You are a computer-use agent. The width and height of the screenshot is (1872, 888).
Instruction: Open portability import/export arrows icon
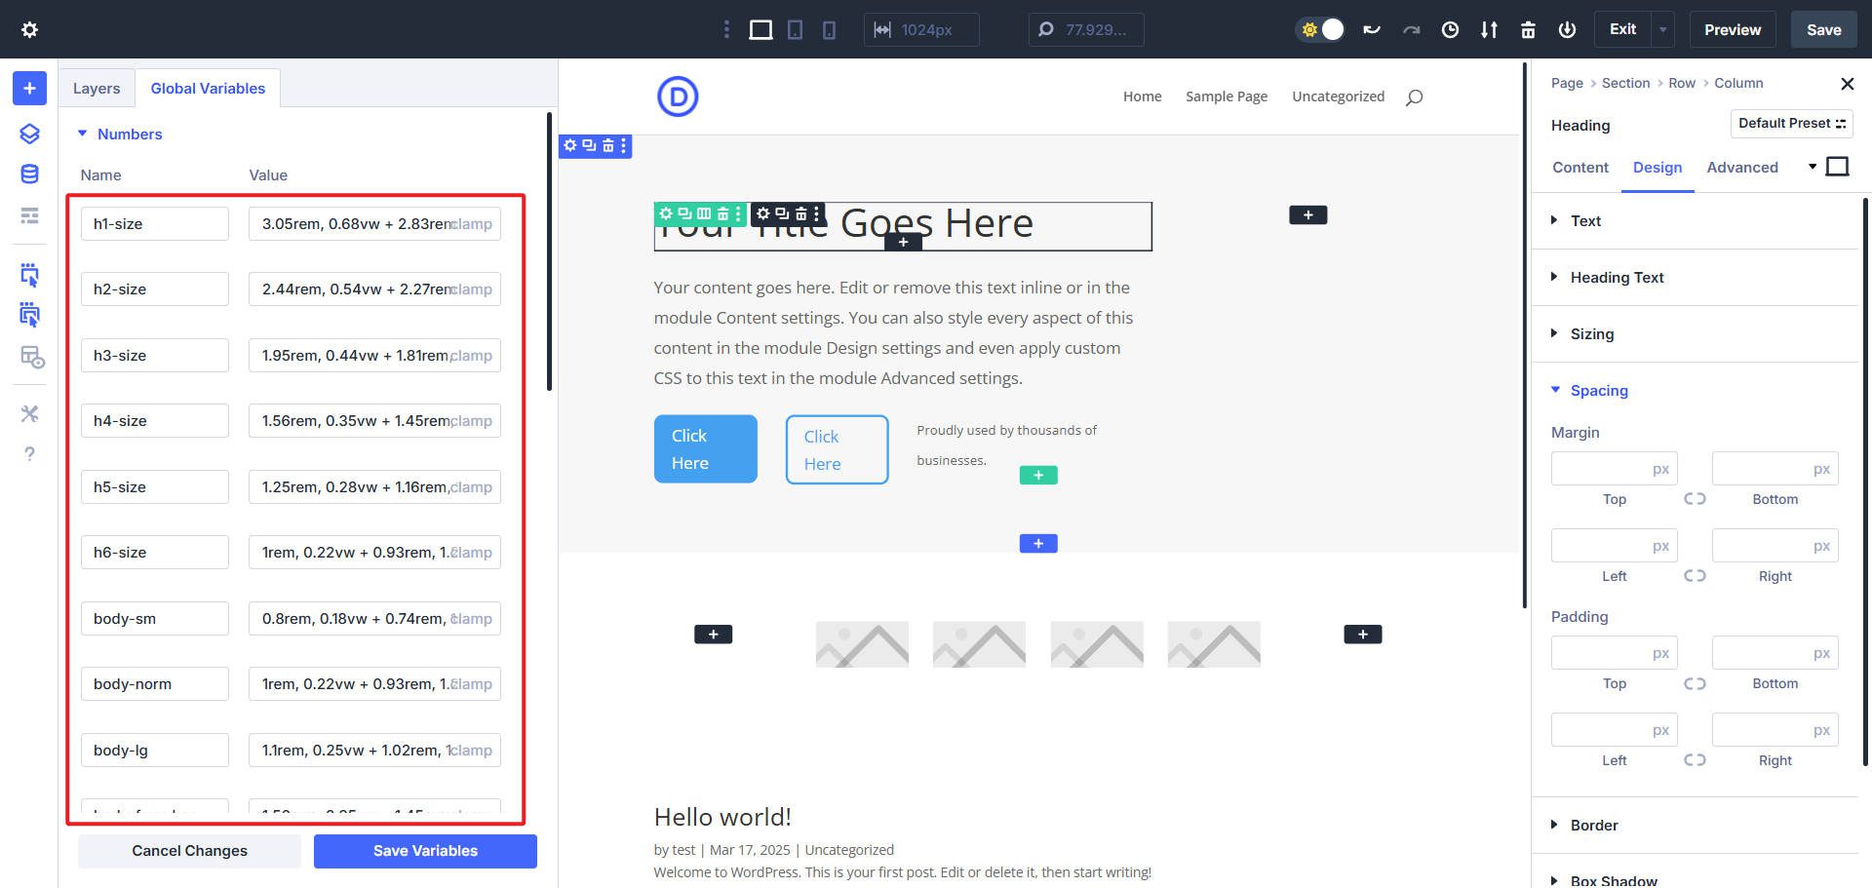click(x=1489, y=29)
